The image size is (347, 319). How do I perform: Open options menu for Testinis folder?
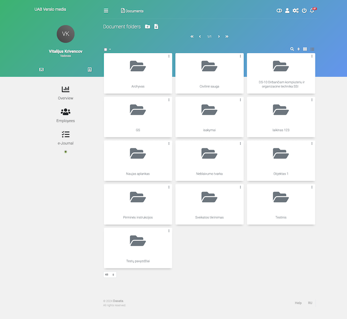pyautogui.click(x=312, y=187)
